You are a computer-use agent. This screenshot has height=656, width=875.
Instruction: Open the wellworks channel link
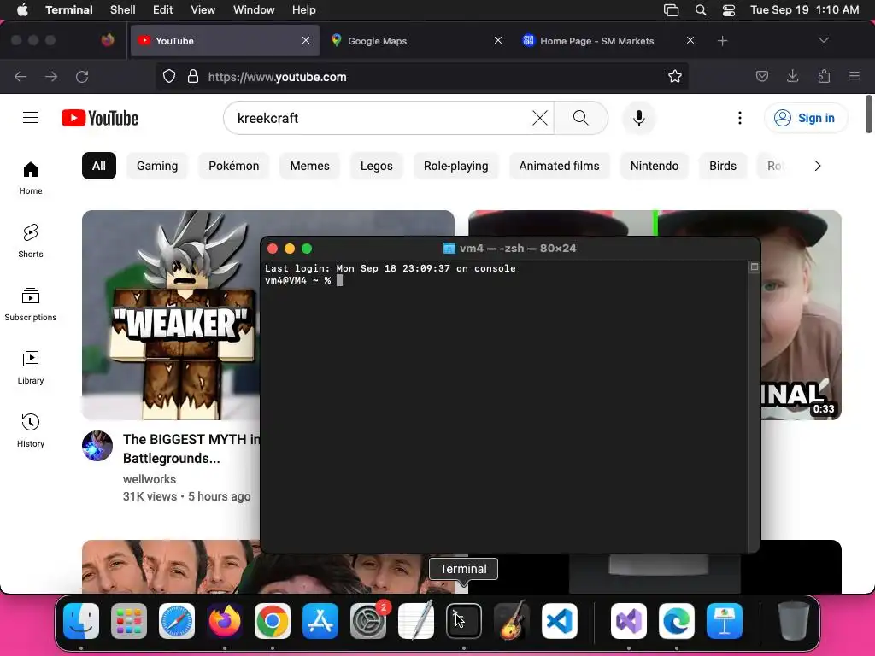tap(149, 479)
